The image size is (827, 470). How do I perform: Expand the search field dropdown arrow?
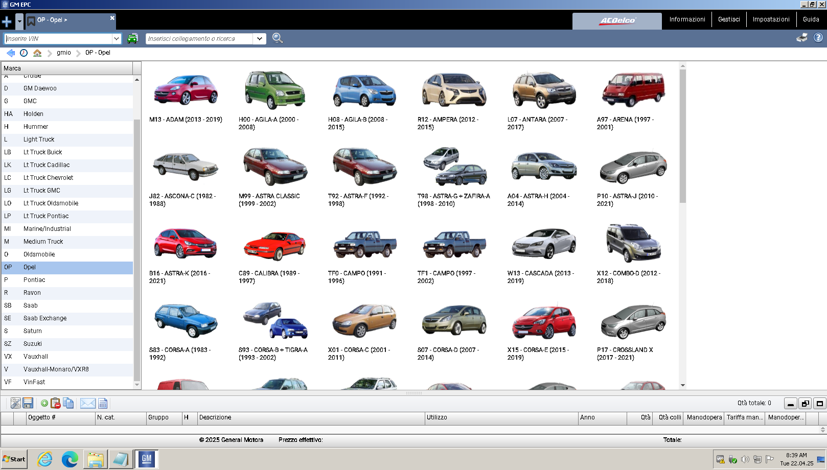point(260,38)
